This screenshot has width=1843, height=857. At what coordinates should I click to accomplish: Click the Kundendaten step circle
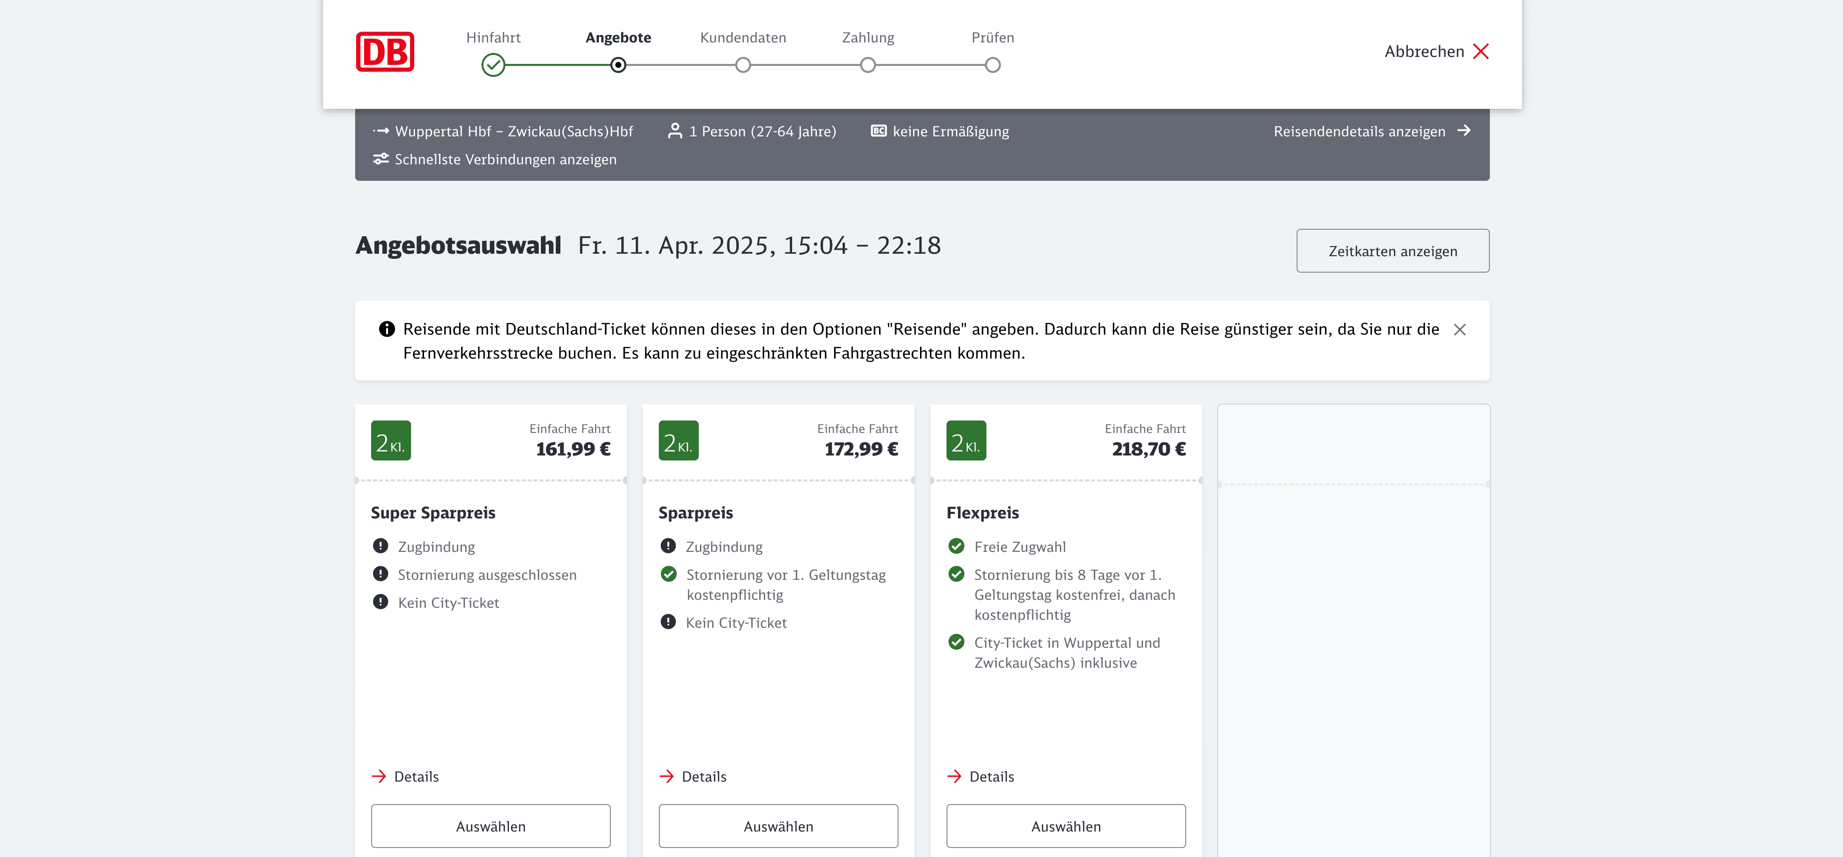743,65
